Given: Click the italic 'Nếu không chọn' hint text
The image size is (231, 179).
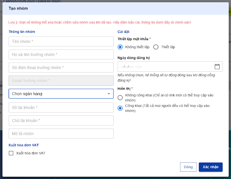Looking at the screenshot, I should click(166, 78).
